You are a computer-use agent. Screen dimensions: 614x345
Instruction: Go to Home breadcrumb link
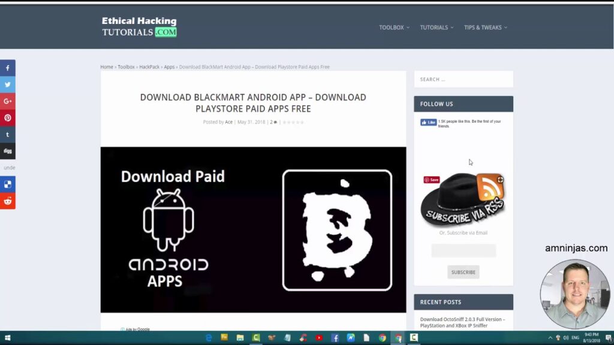pos(107,67)
